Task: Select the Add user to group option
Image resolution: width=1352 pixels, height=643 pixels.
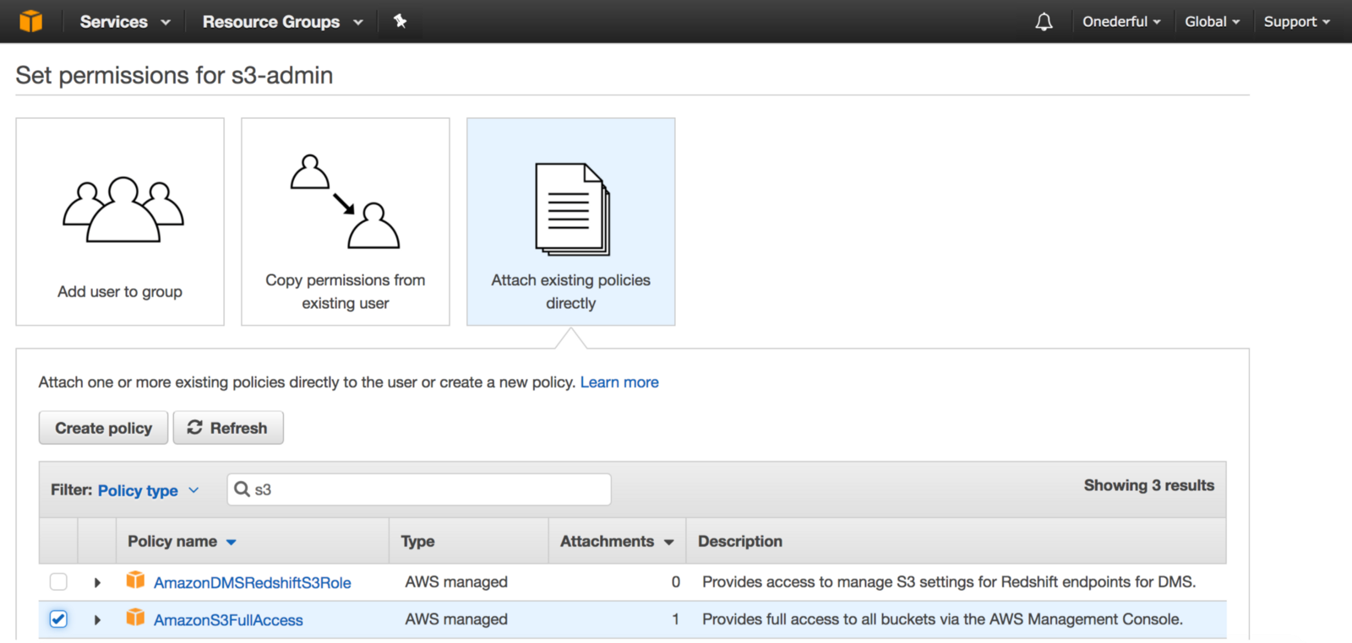Action: [x=120, y=222]
